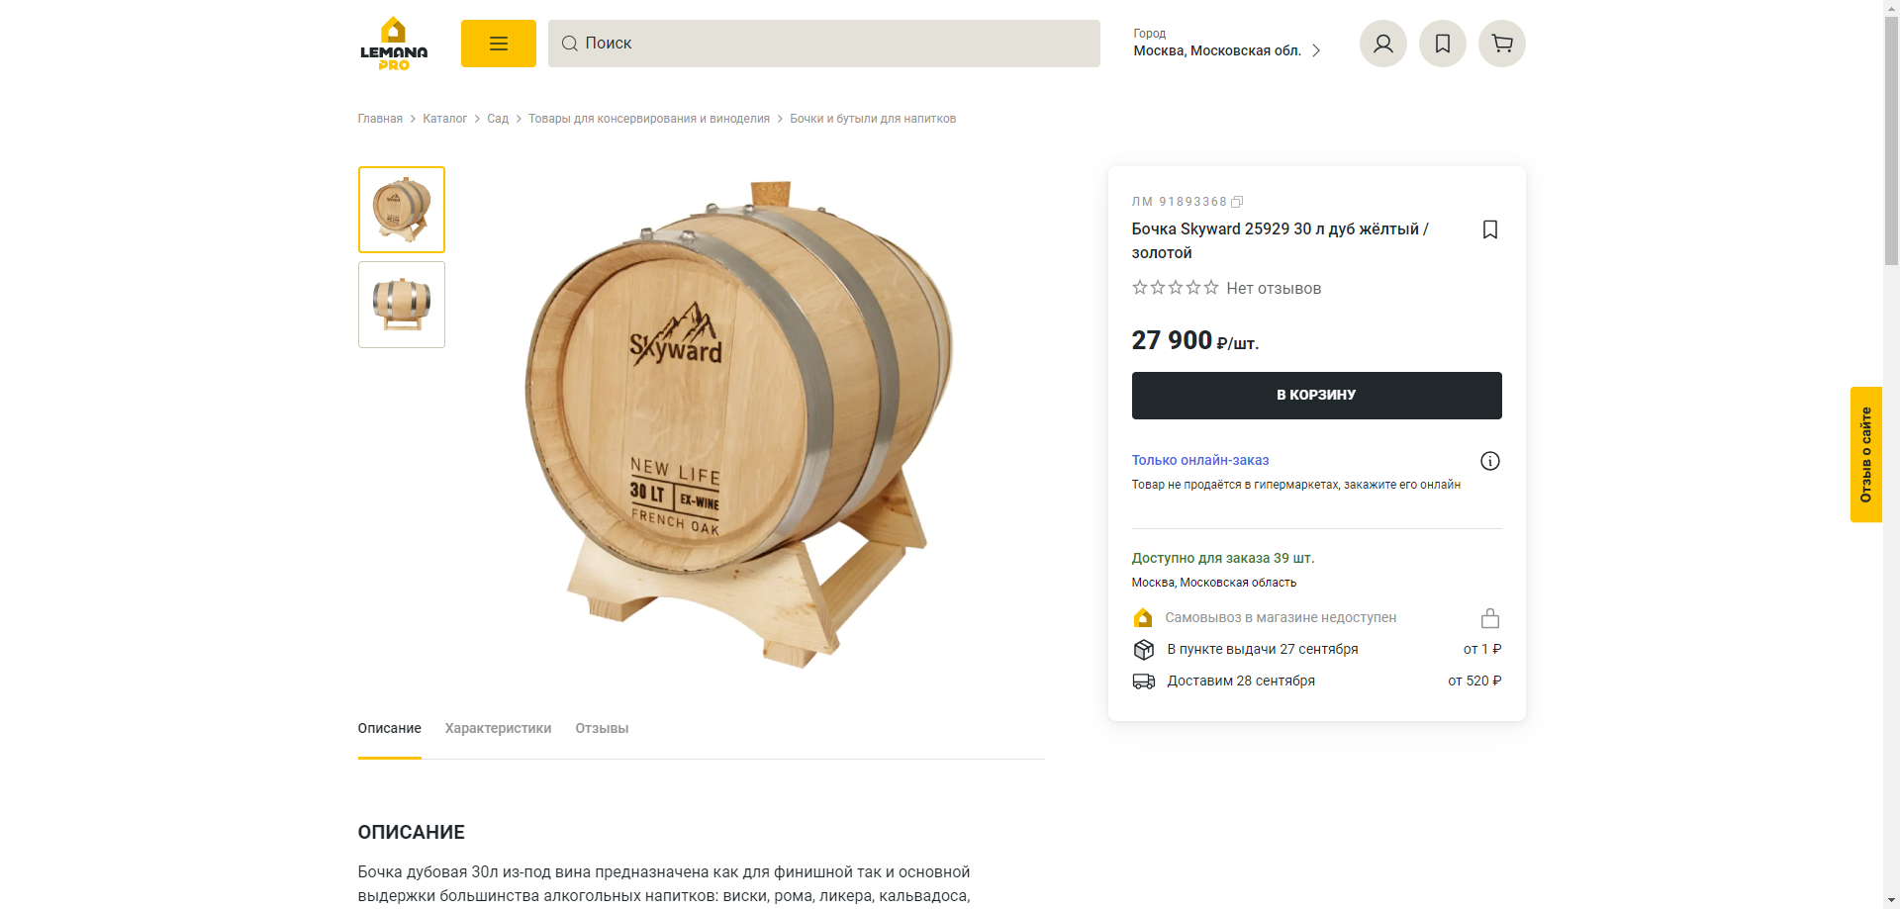Expand the city selector Москва

click(1227, 44)
